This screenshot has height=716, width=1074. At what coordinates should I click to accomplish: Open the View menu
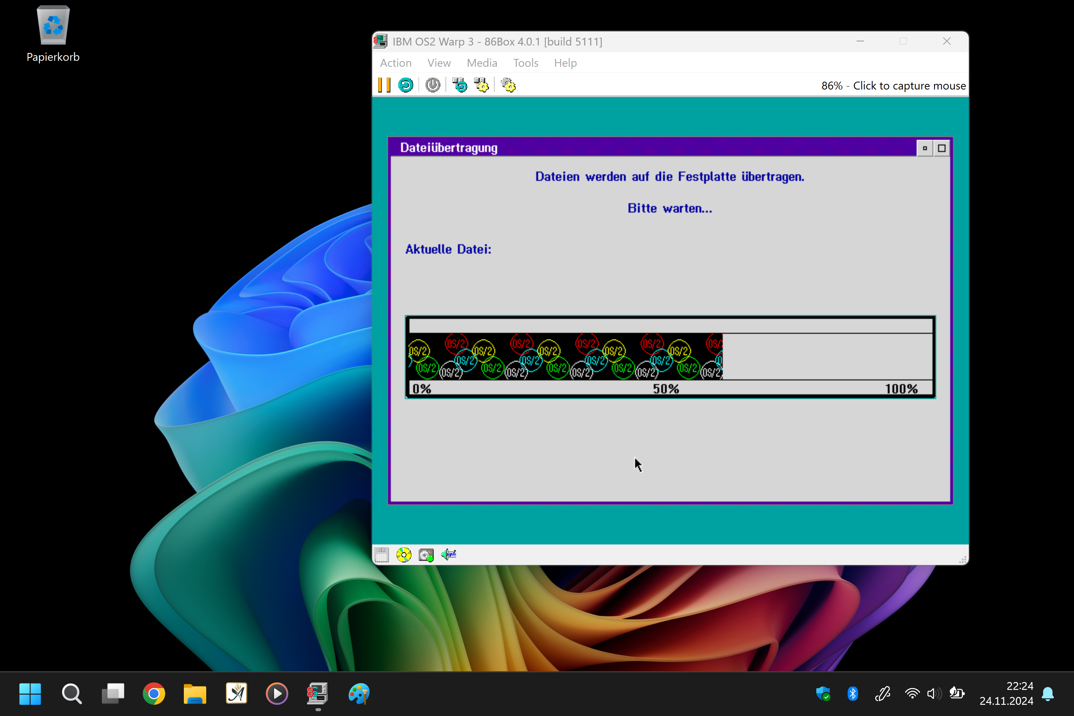click(439, 63)
